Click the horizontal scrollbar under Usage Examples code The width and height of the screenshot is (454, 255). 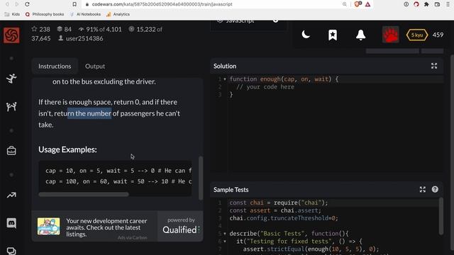[84, 194]
